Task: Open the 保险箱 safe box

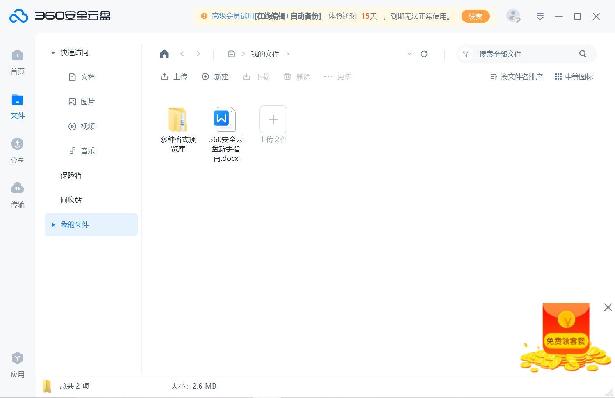Action: coord(71,176)
